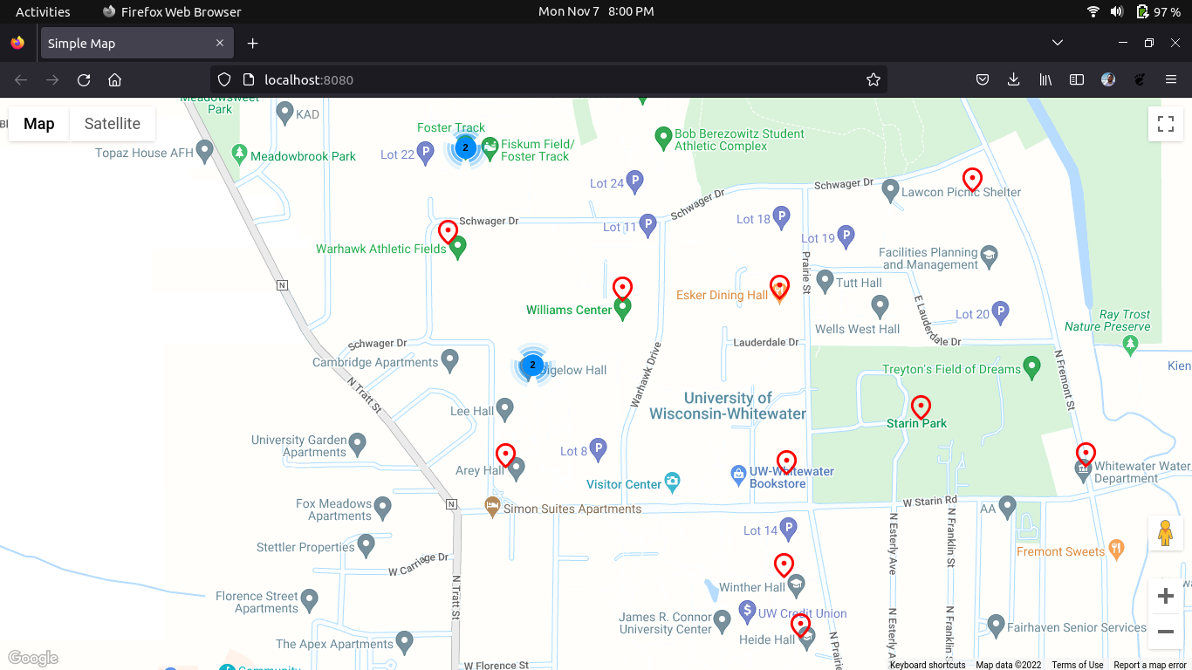1192x670 pixels.
Task: Click the Tutt Hall location pin
Action: (x=825, y=281)
